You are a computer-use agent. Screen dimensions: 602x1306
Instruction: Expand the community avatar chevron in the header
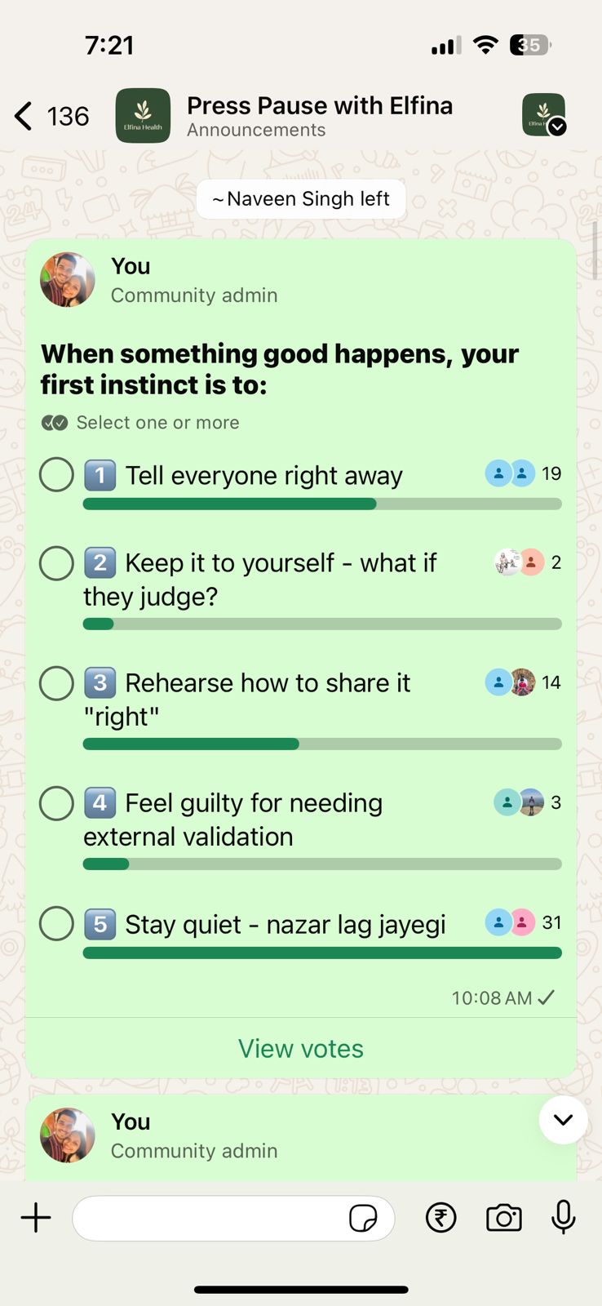pyautogui.click(x=556, y=127)
